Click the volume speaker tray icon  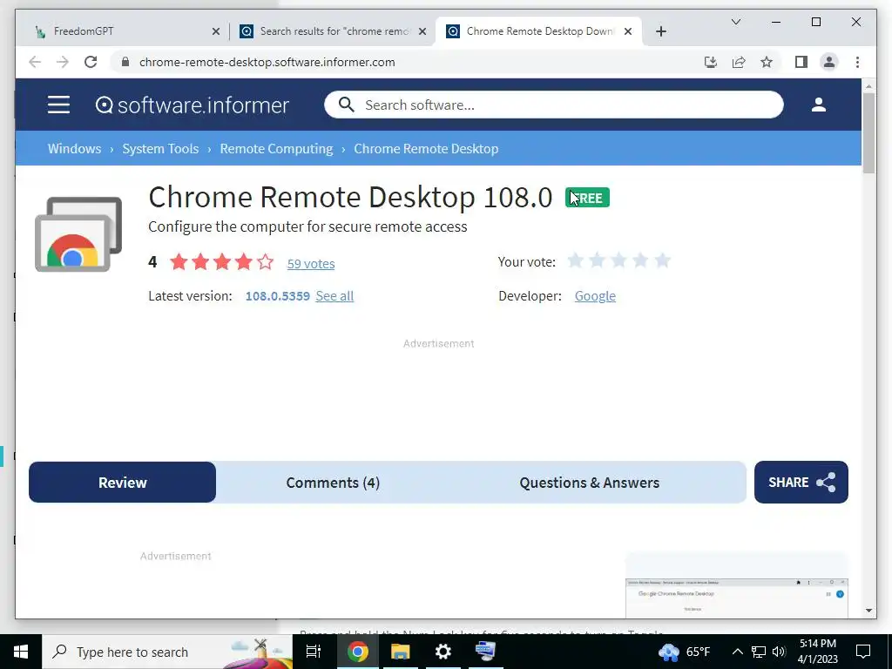point(779,652)
